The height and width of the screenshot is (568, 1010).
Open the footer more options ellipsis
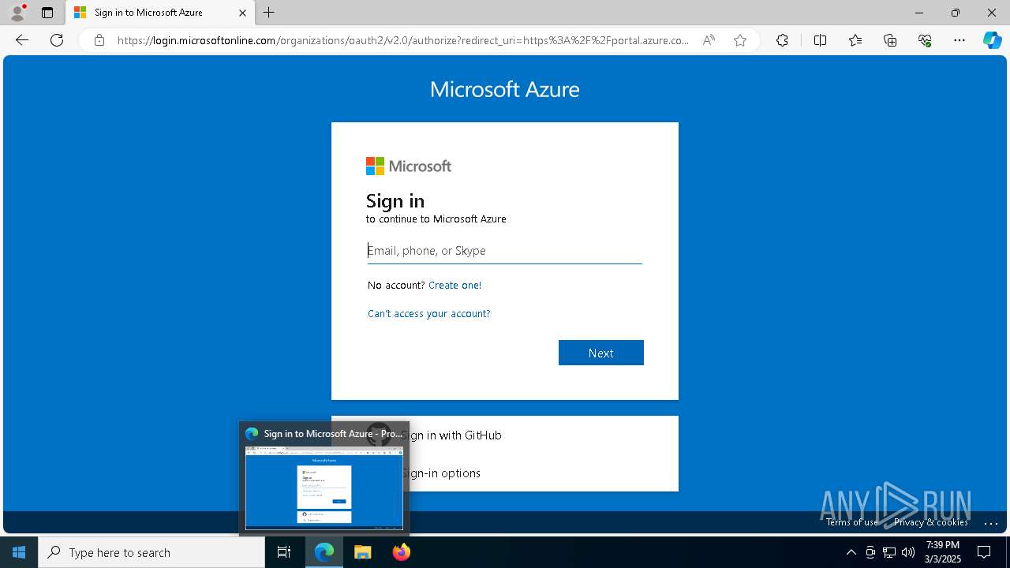(x=991, y=522)
